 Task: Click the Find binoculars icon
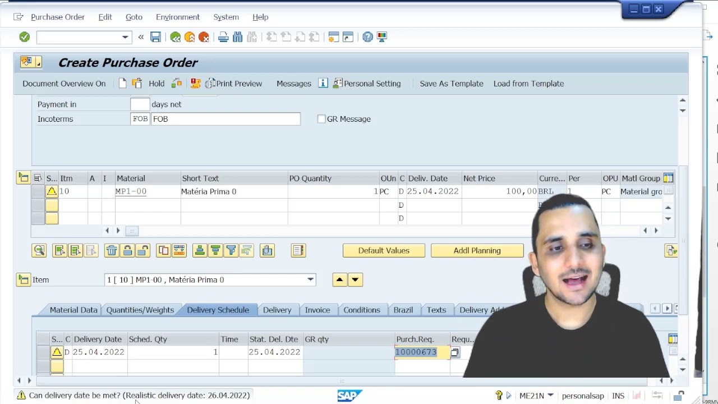237,37
